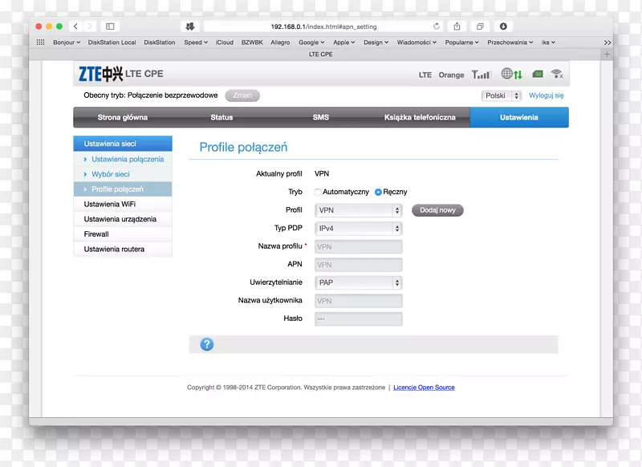Click the globe data connection status icon
642x467 pixels.
point(512,74)
